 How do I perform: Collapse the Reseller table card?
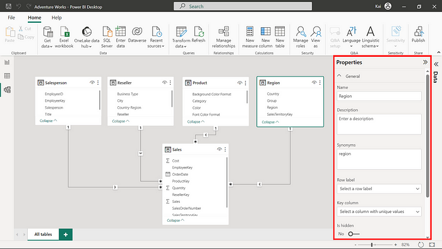pyautogui.click(x=121, y=121)
